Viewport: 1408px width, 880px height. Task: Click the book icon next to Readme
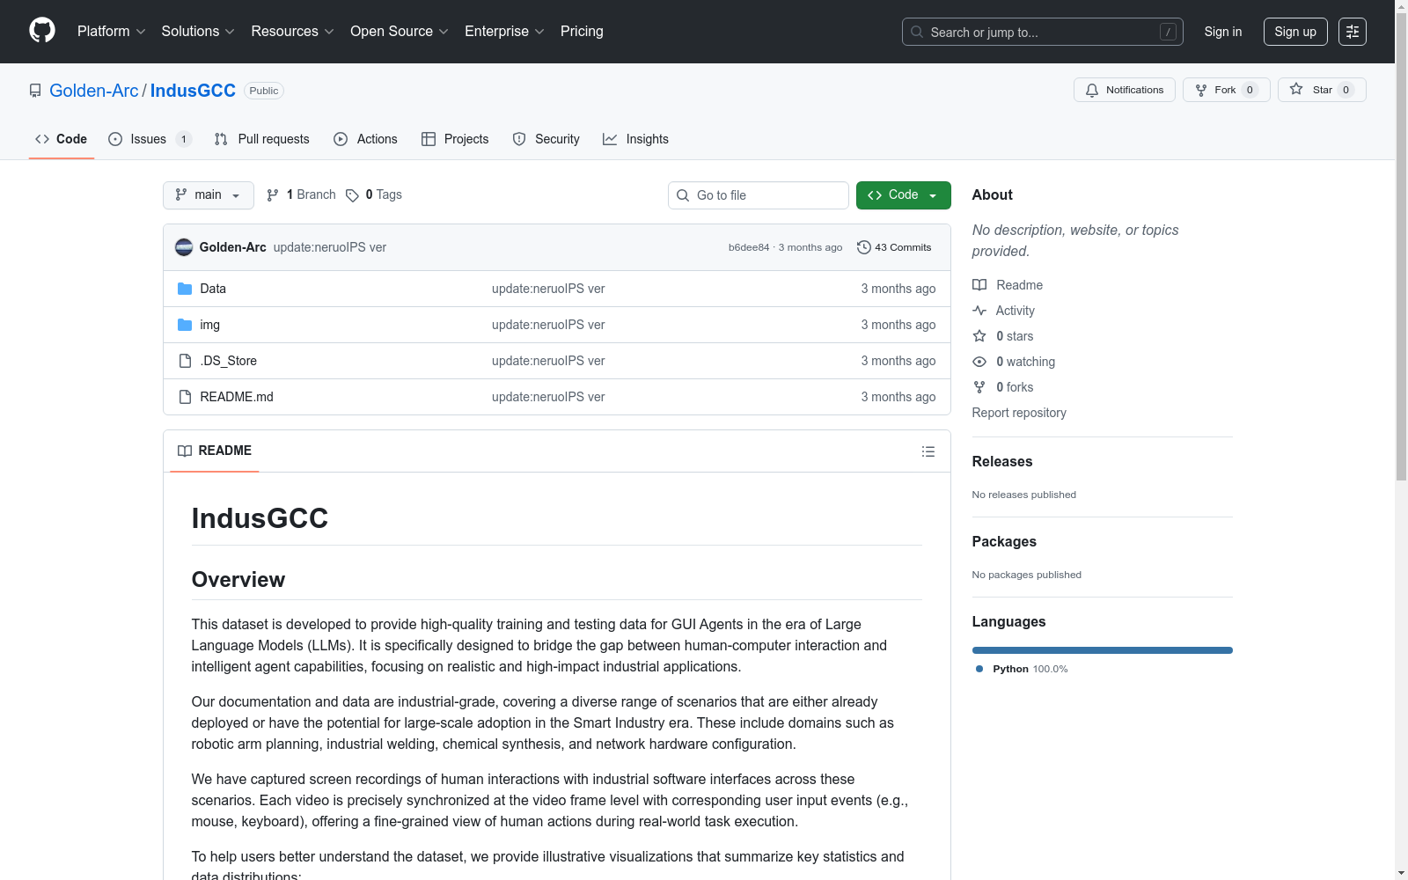pos(979,285)
